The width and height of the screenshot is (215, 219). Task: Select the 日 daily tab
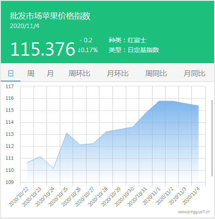tap(11, 73)
